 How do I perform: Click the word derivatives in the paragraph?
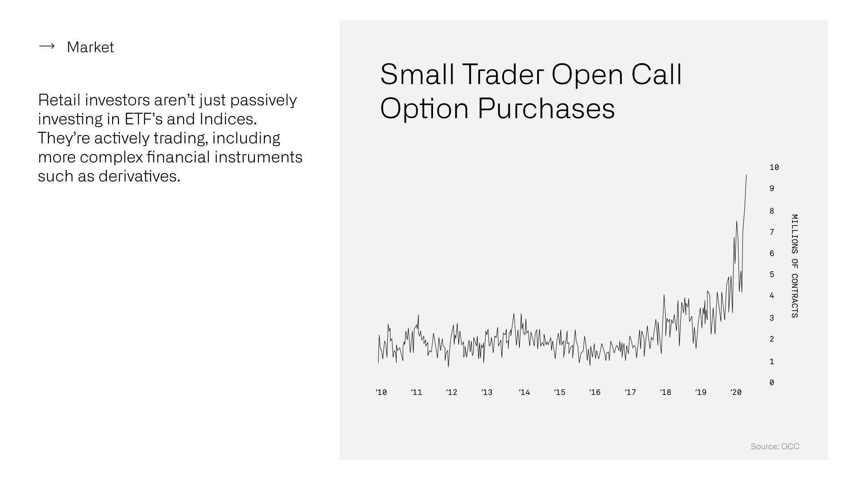(139, 176)
